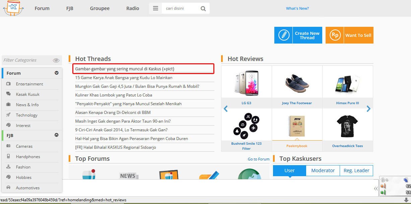Open thread '15 Game Karya Anak Bangsa'
The width and height of the screenshot is (411, 204).
click(x=124, y=77)
